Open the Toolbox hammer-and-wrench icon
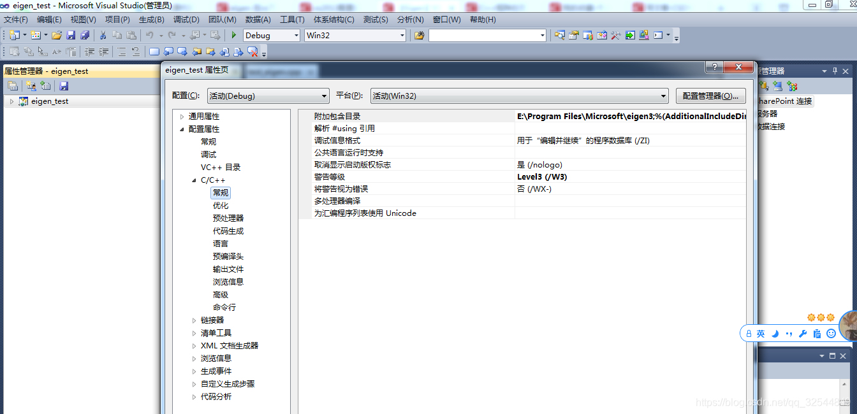 [x=616, y=35]
